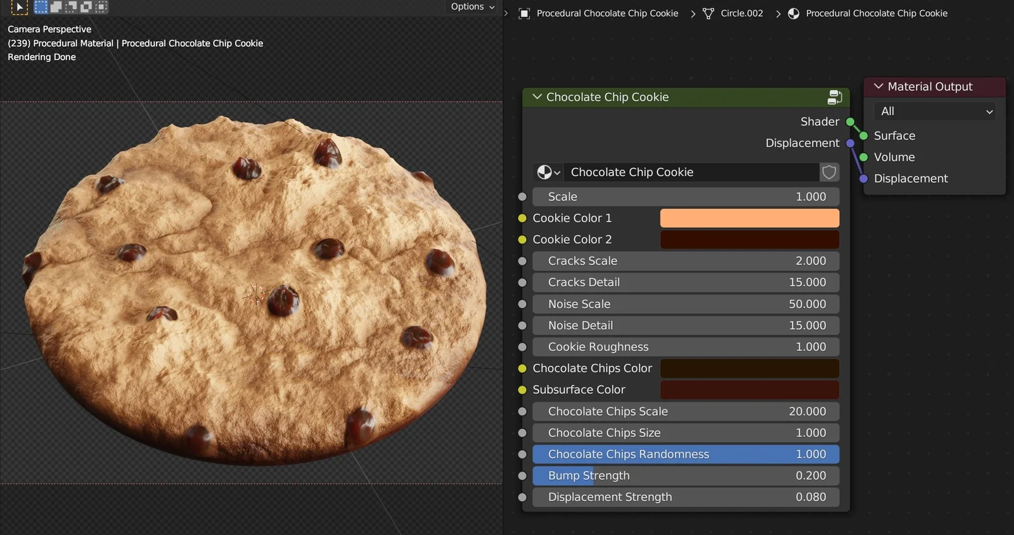
Task: Click the node group edit icon
Action: point(835,97)
